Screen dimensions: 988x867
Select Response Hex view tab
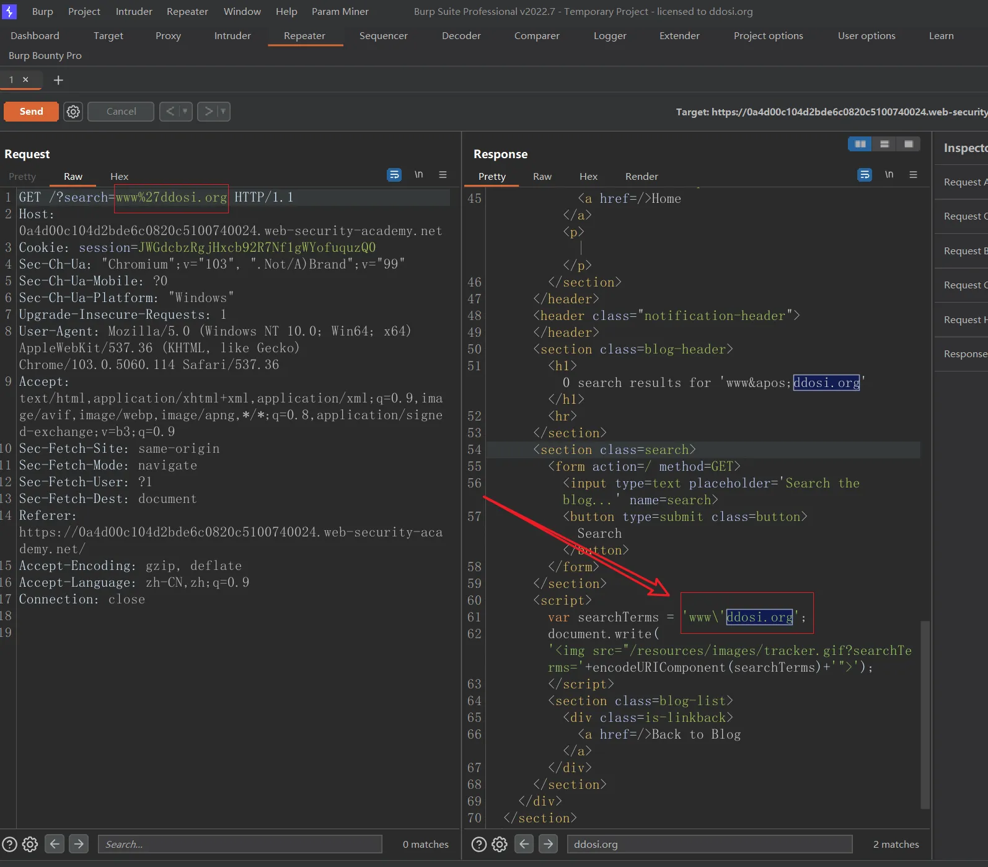pos(588,176)
